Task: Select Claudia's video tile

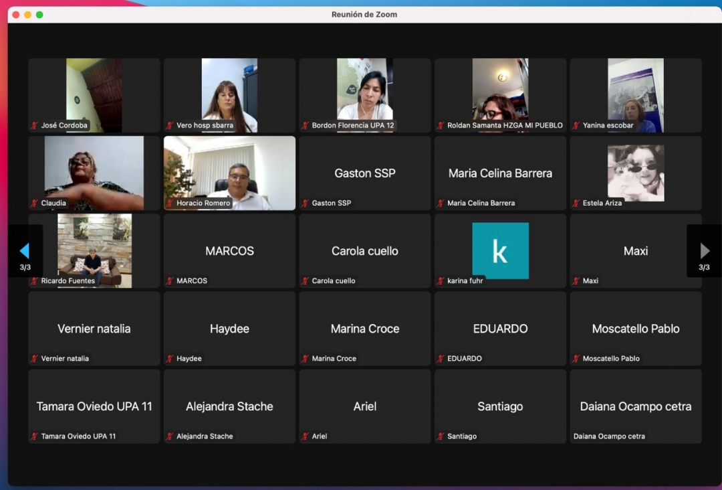Action: [x=94, y=173]
